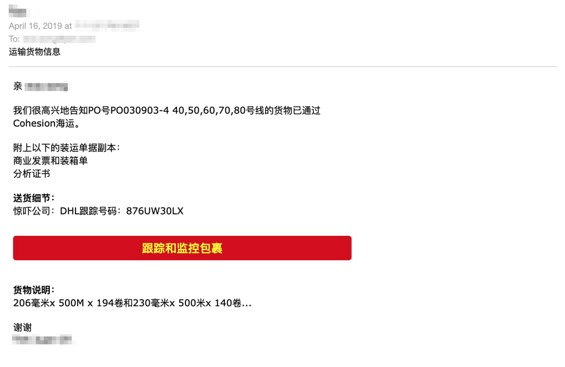Click the line 附上以下的装运单据副本

coord(66,148)
